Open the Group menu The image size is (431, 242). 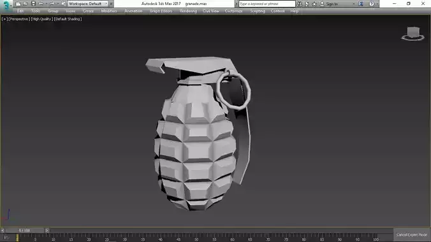pos(53,11)
